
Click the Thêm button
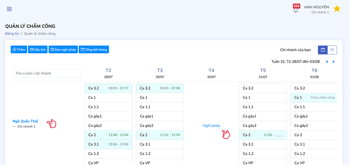pos(19,50)
